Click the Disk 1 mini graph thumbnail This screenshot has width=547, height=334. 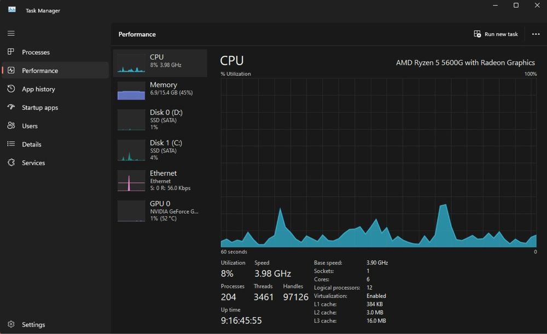coord(131,150)
